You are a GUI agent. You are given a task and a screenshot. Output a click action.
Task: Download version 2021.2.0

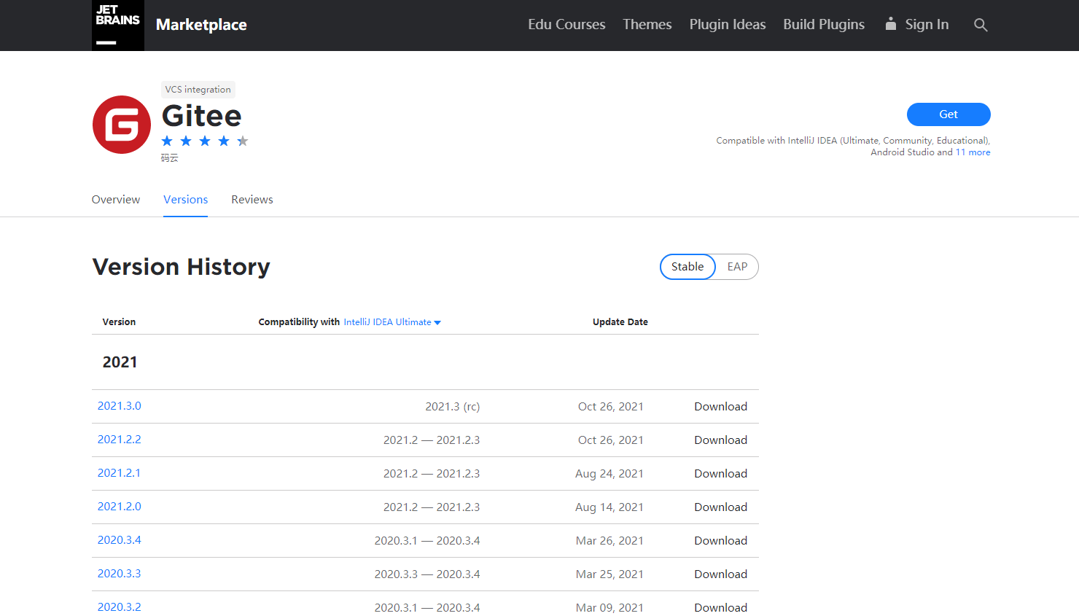720,507
